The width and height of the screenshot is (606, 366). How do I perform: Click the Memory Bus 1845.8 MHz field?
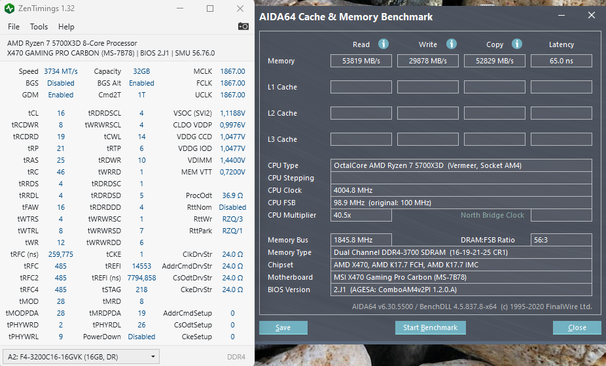[361, 240]
